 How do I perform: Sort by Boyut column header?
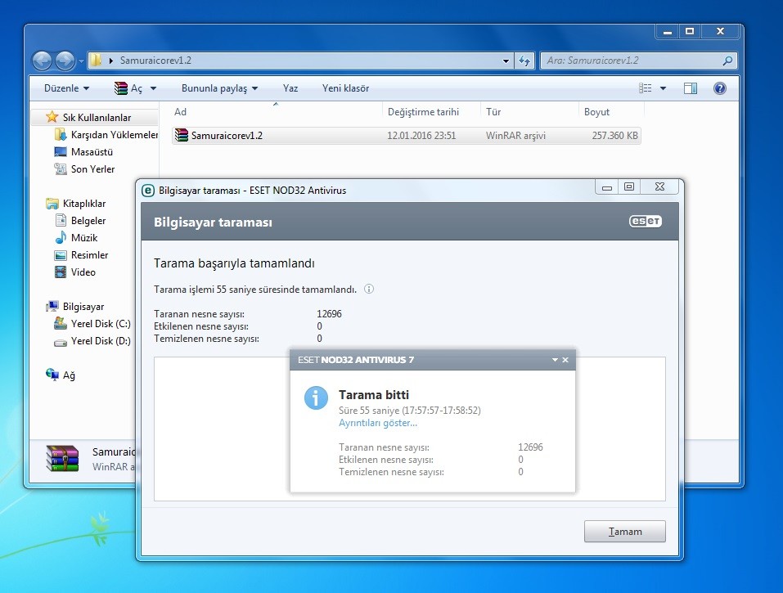[596, 112]
